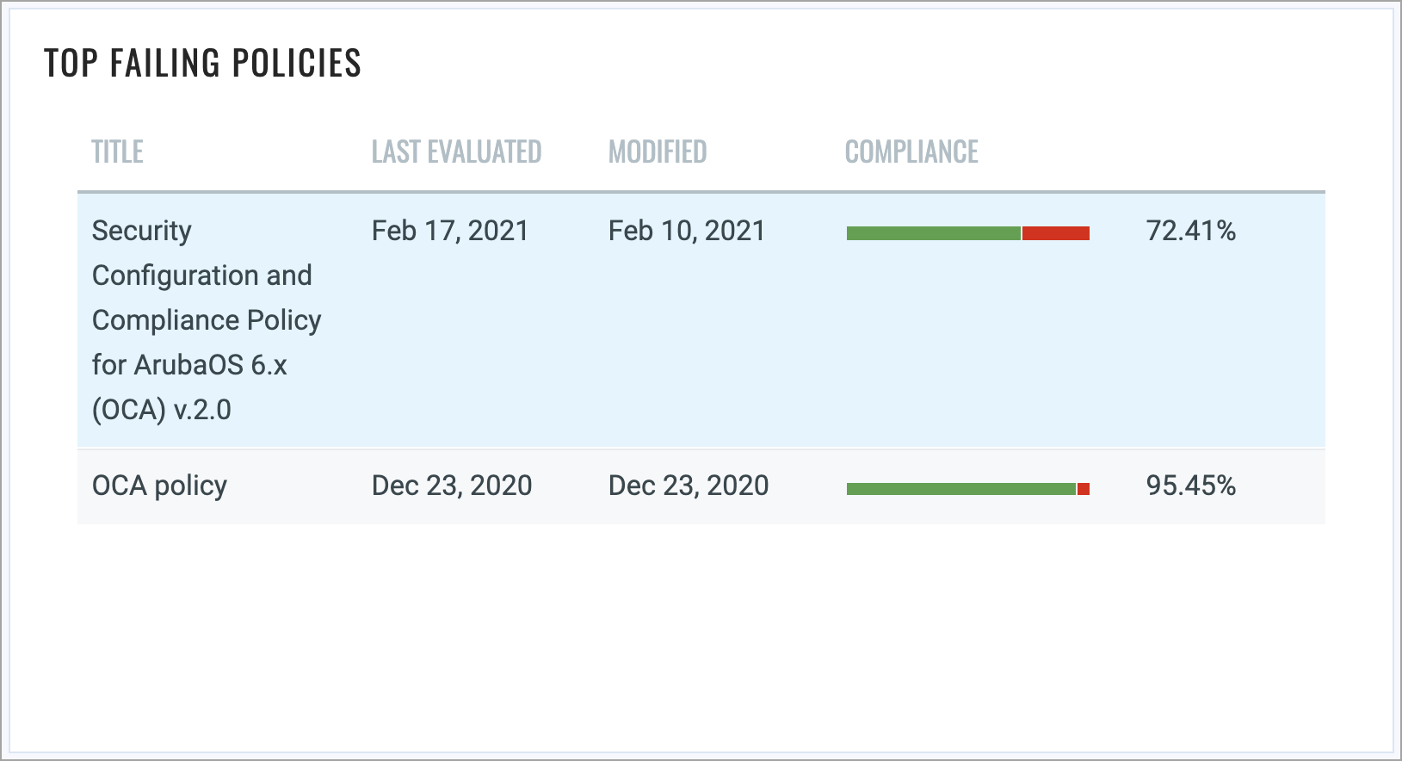Click the Feb 17, 2021 last evaluated date
The image size is (1402, 761).
coord(450,231)
